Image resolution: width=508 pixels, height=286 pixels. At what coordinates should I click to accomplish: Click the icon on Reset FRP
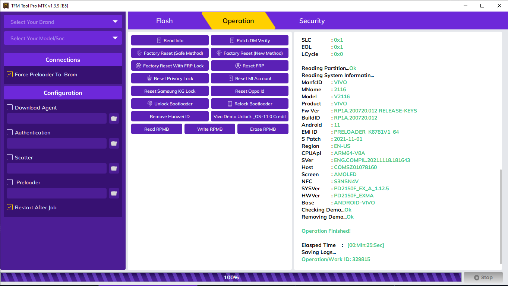pos(238,66)
